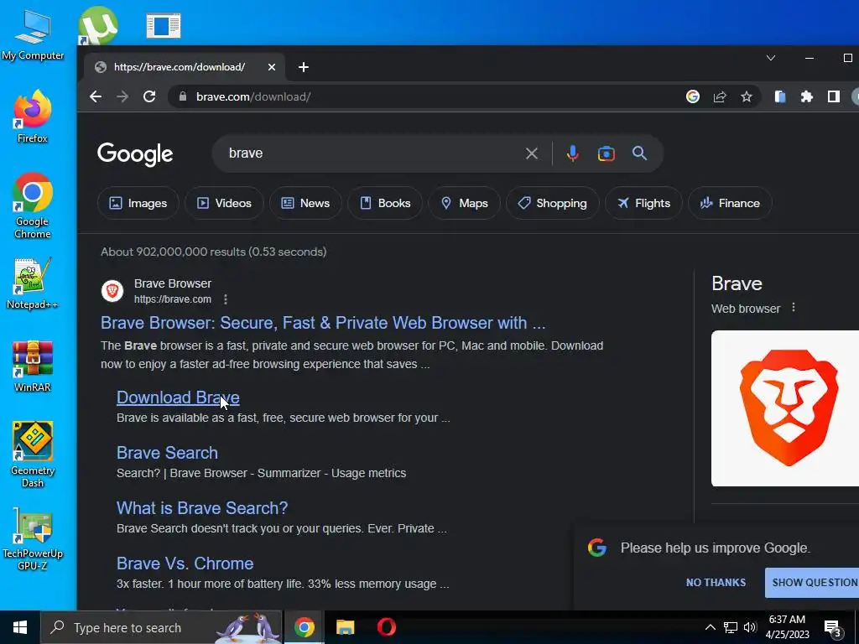The width and height of the screenshot is (859, 644).
Task: Click the Google icon in the address bar
Action: point(692,97)
